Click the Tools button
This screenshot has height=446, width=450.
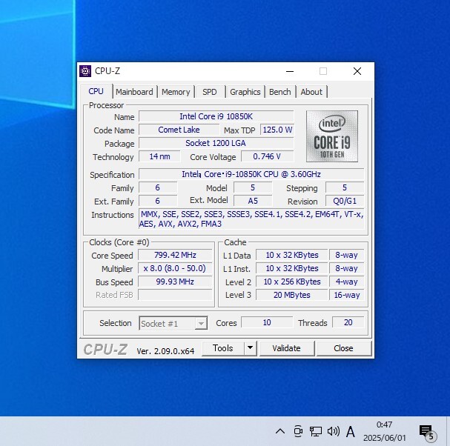[x=223, y=348]
